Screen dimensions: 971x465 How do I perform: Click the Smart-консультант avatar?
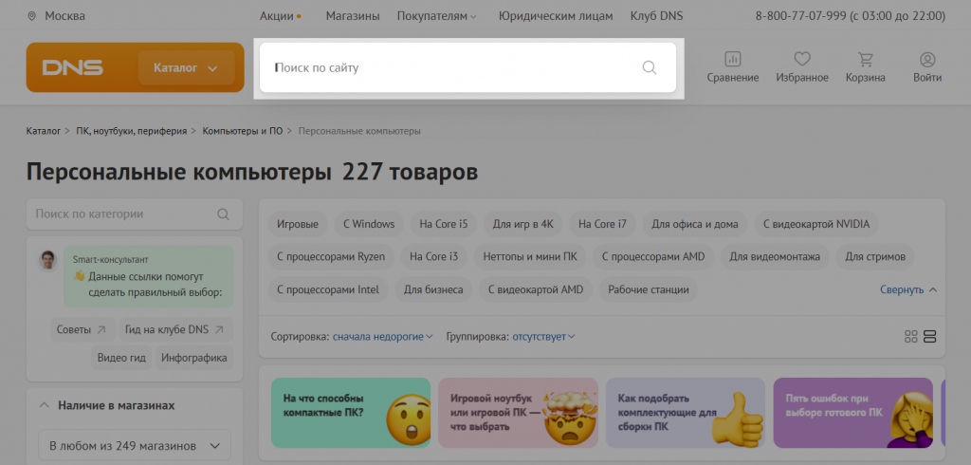coord(47,260)
